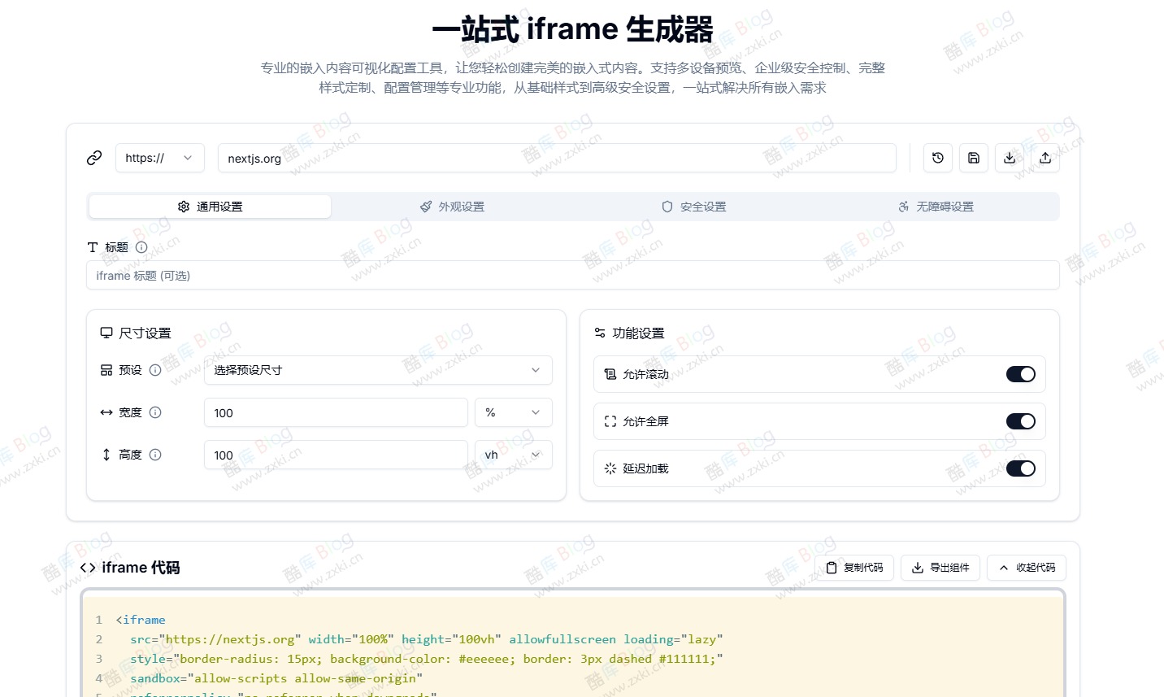Collapse the code with 收起代码 button
1164x697 pixels.
[x=1027, y=568]
